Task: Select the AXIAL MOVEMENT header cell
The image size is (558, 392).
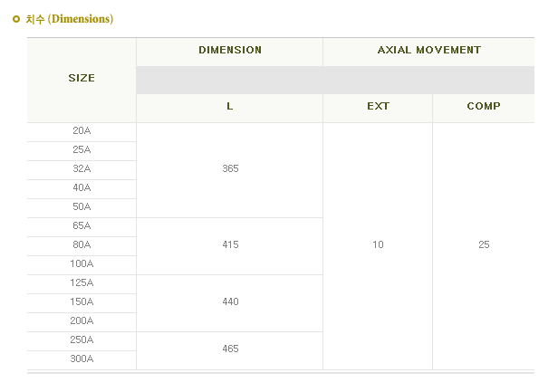Action: click(x=428, y=51)
